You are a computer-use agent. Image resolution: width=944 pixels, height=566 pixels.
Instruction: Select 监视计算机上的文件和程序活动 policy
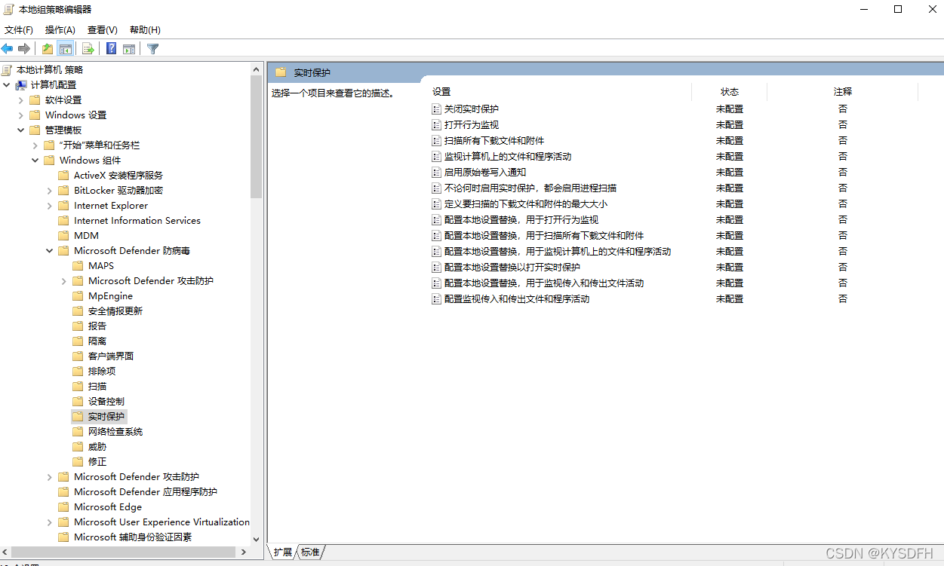(508, 157)
